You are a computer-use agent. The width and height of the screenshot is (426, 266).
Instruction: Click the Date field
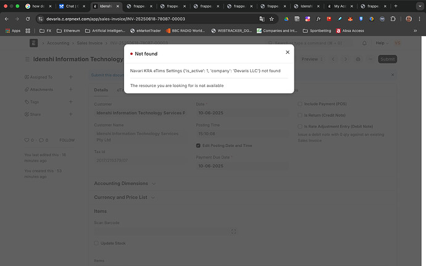tap(243, 113)
